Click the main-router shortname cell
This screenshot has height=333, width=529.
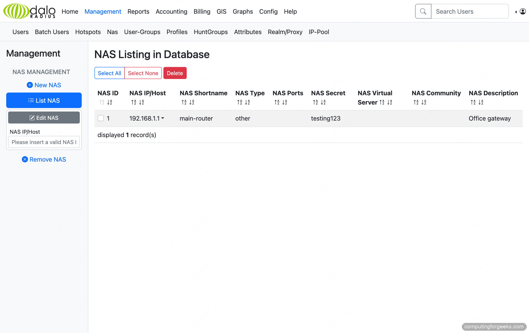point(196,118)
